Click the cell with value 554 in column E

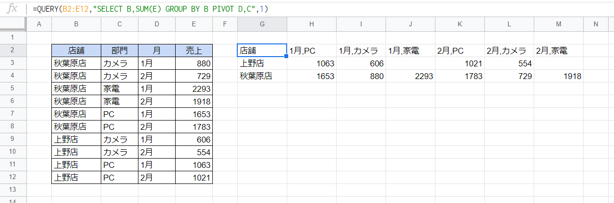(194, 152)
